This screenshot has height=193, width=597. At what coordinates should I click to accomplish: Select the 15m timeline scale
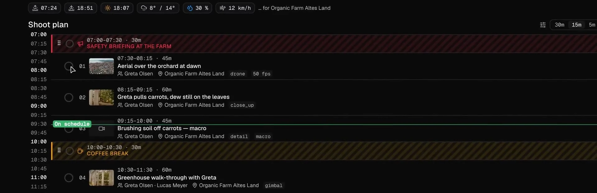(x=576, y=25)
